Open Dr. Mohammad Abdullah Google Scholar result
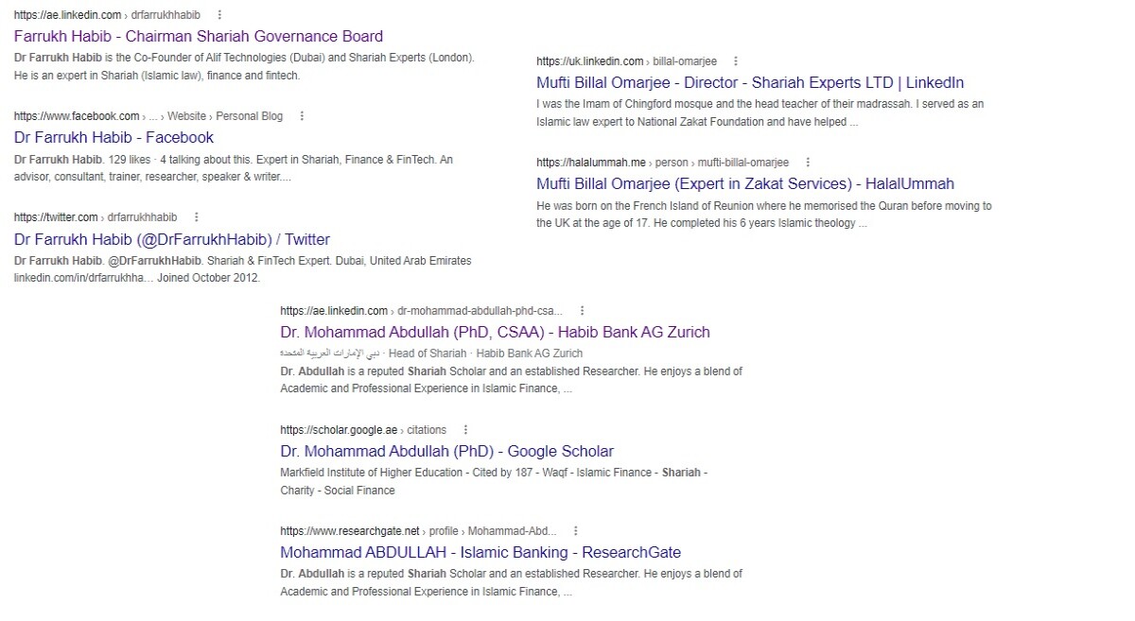The width and height of the screenshot is (1135, 621). pos(446,452)
